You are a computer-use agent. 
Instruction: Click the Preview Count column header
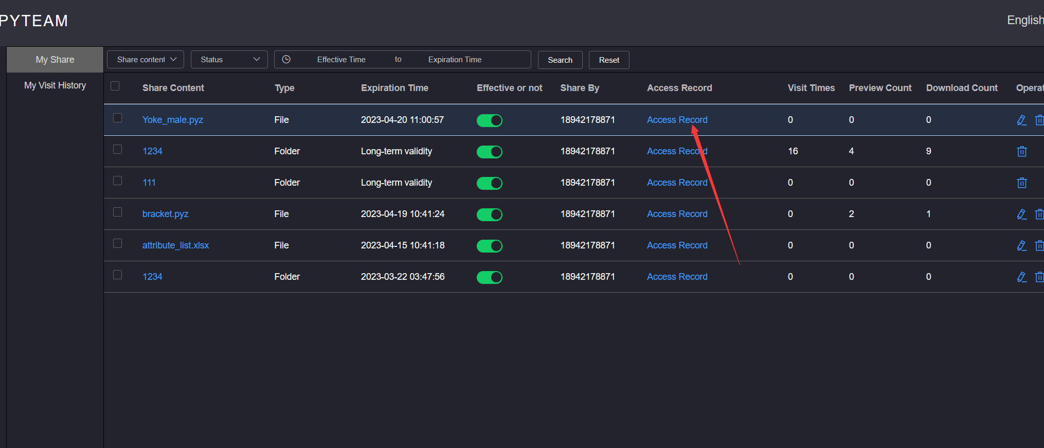click(x=880, y=88)
